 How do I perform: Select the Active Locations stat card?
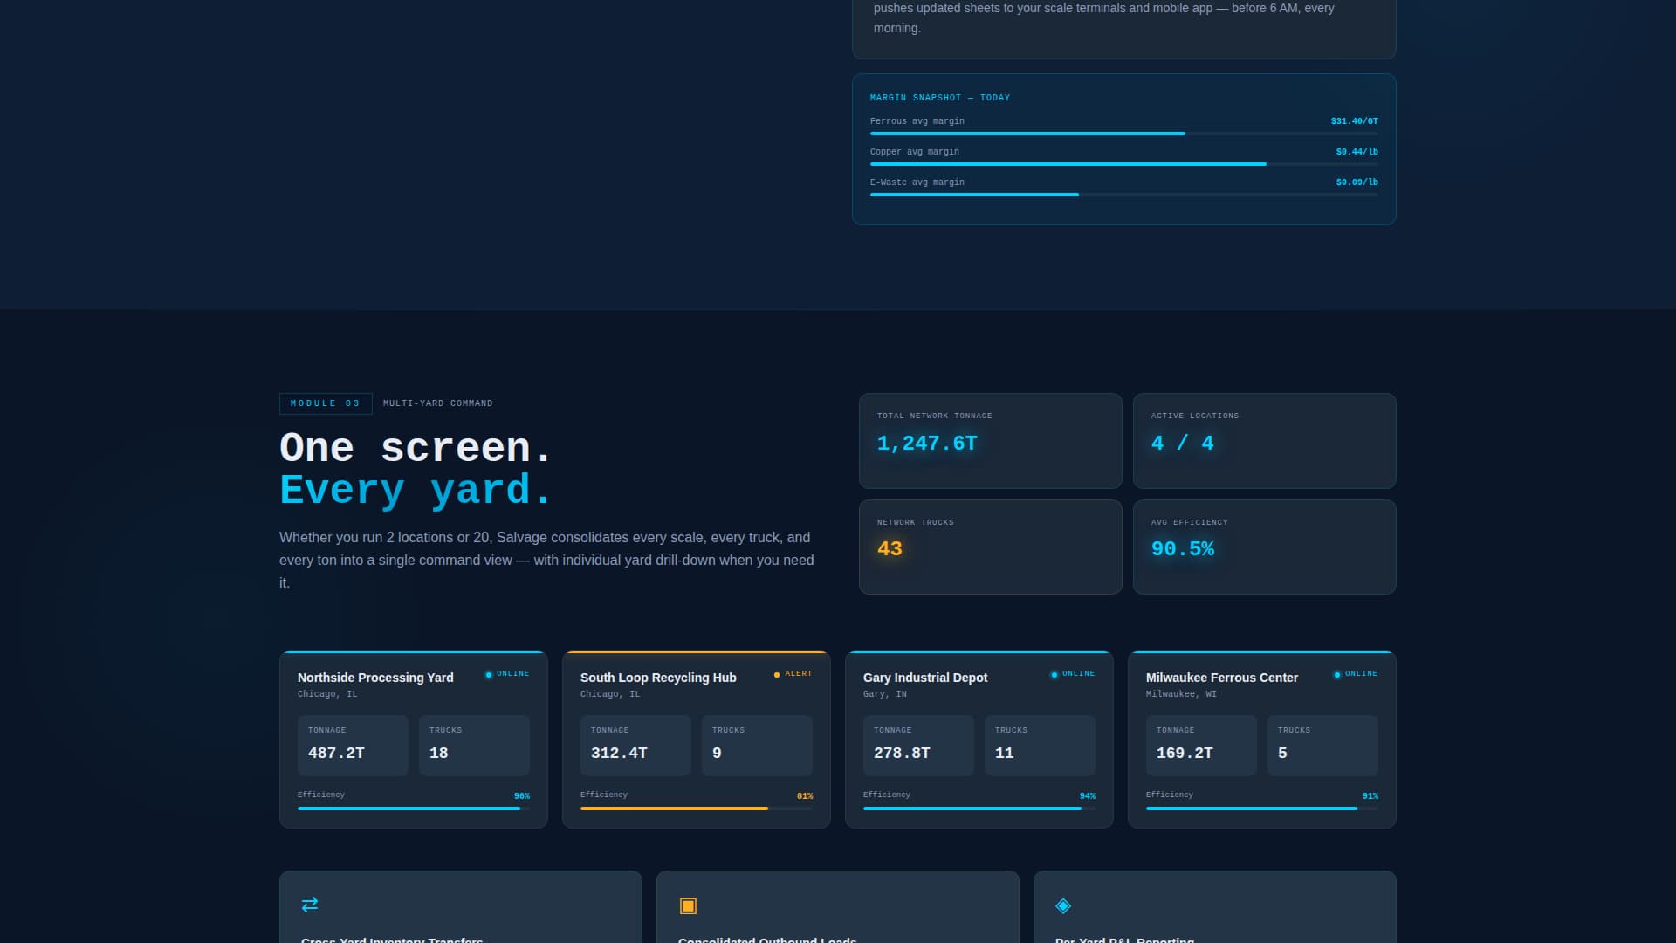tap(1265, 441)
